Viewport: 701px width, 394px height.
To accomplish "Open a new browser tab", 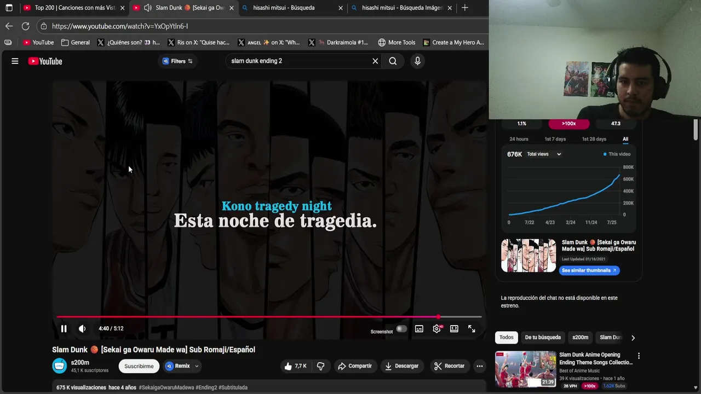I will (464, 8).
